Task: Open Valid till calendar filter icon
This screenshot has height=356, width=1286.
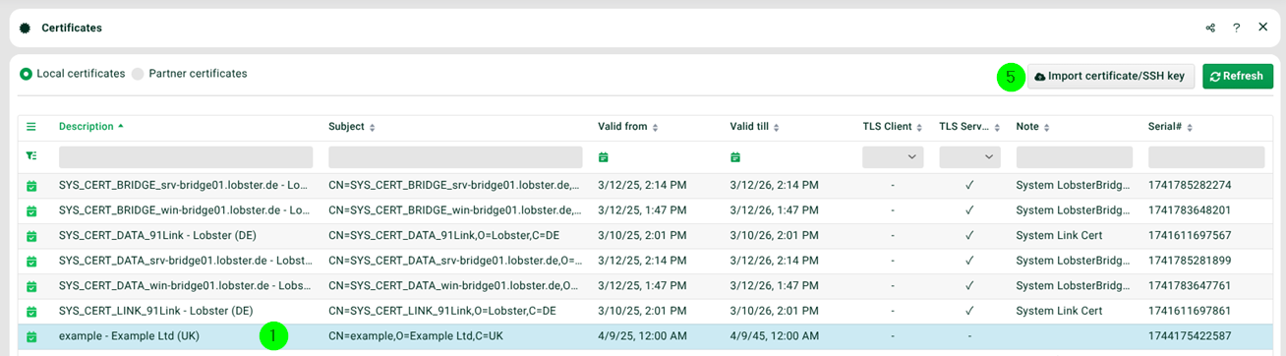Action: click(735, 157)
